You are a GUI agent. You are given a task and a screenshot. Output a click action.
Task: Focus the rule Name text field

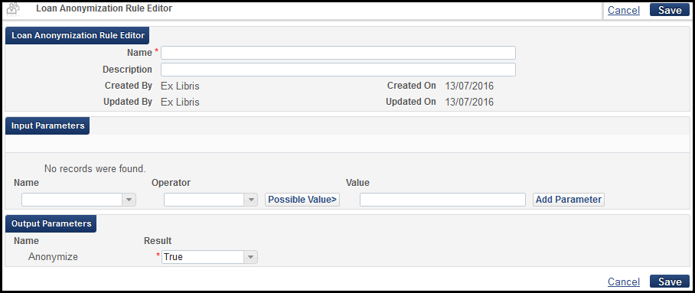(x=338, y=53)
